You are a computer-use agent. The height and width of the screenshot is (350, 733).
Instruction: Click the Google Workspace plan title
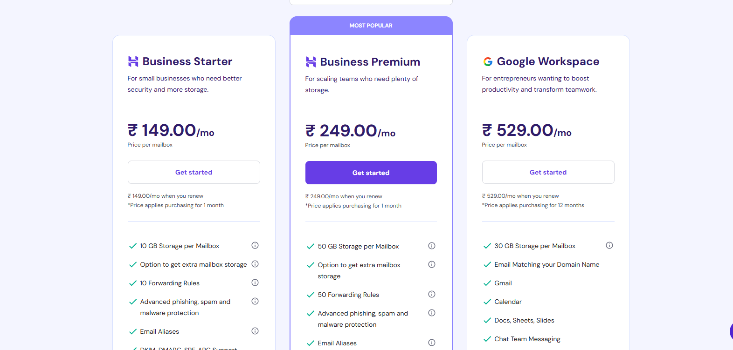click(548, 61)
